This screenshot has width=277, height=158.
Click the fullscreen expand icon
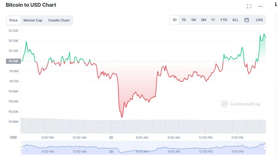(x=249, y=6)
